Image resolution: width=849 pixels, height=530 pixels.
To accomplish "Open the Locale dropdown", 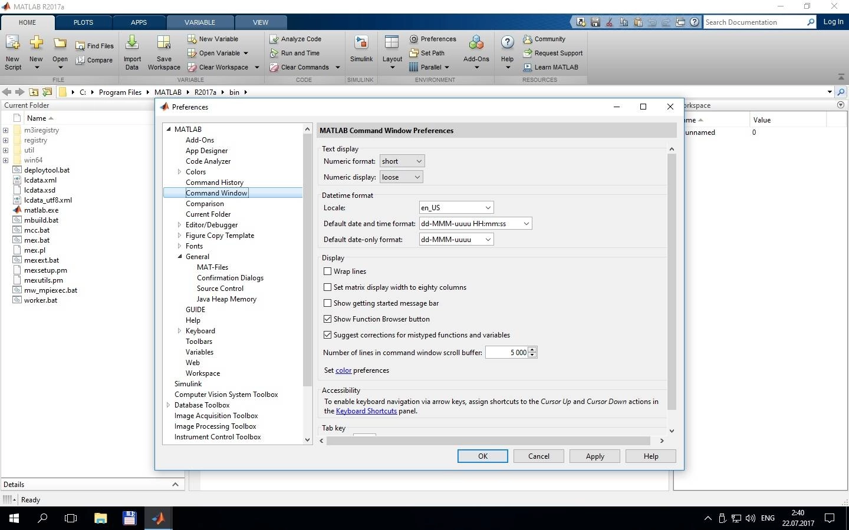I will click(x=456, y=208).
